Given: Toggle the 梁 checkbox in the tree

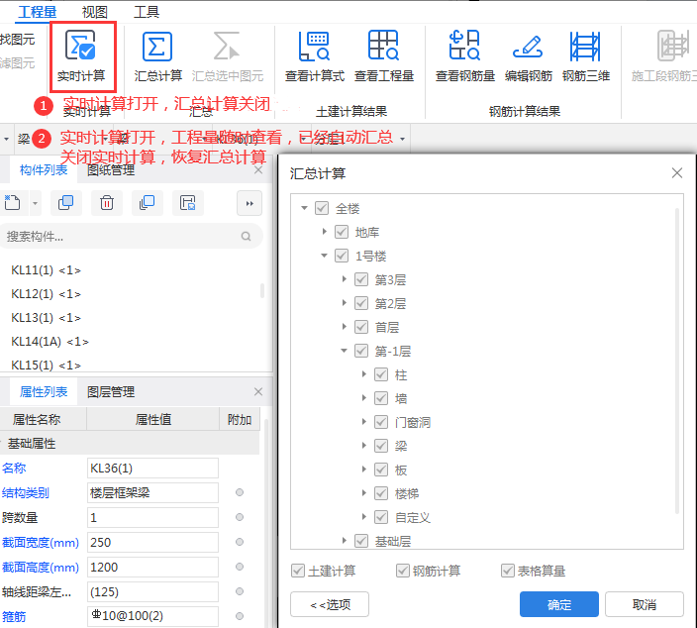Looking at the screenshot, I should pos(381,446).
